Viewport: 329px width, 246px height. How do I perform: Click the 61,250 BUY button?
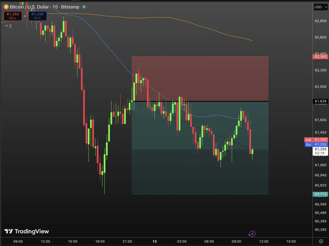(38, 16)
